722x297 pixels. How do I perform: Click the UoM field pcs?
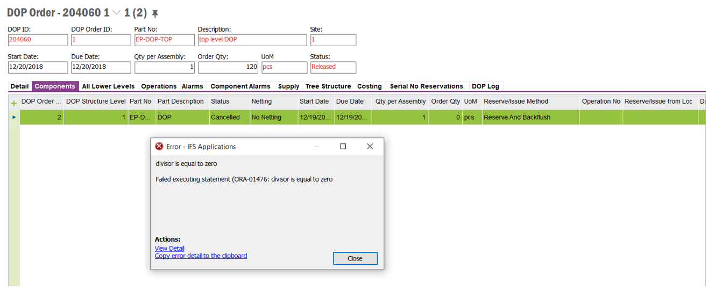coord(284,67)
